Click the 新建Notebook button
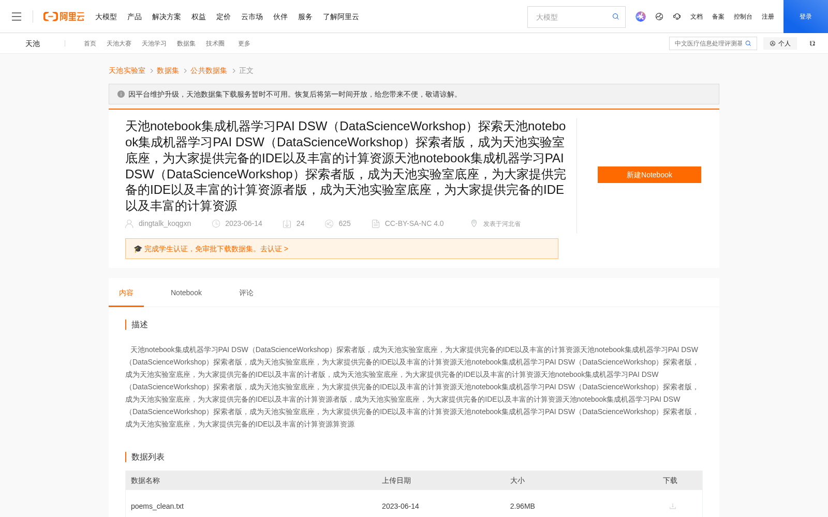This screenshot has width=828, height=517. [x=649, y=175]
